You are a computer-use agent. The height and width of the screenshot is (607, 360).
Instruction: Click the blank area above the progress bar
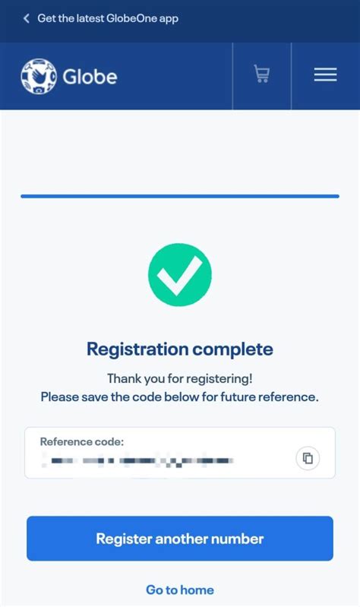pos(179,151)
